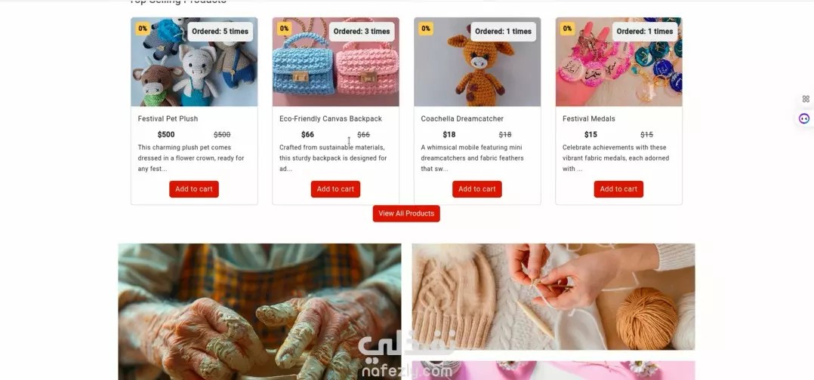The height and width of the screenshot is (380, 814).
Task: Click the 0% discount badge on Pet Plush
Action: click(143, 29)
